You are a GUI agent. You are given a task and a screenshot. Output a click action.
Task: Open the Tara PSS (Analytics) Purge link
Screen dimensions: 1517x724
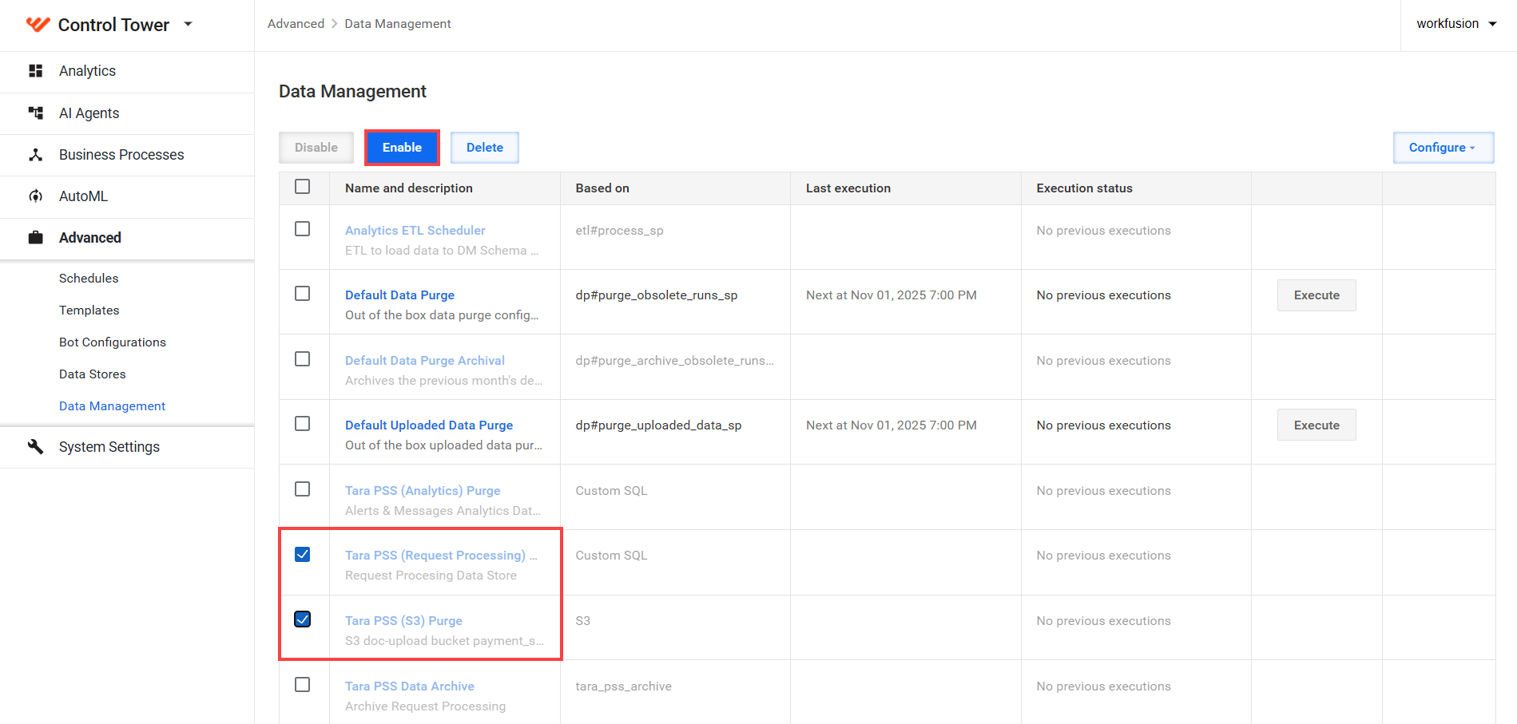click(x=423, y=491)
